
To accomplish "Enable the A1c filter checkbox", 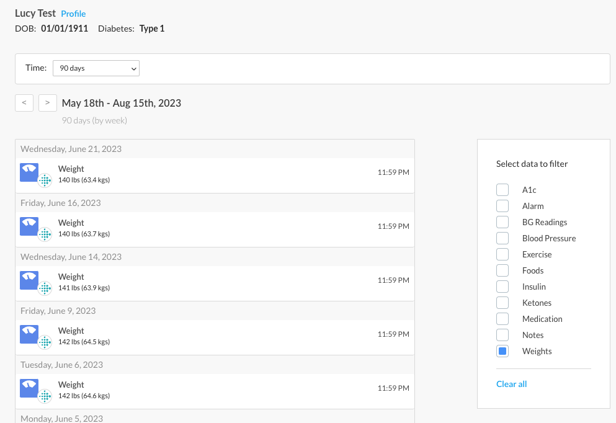I will pyautogui.click(x=502, y=190).
